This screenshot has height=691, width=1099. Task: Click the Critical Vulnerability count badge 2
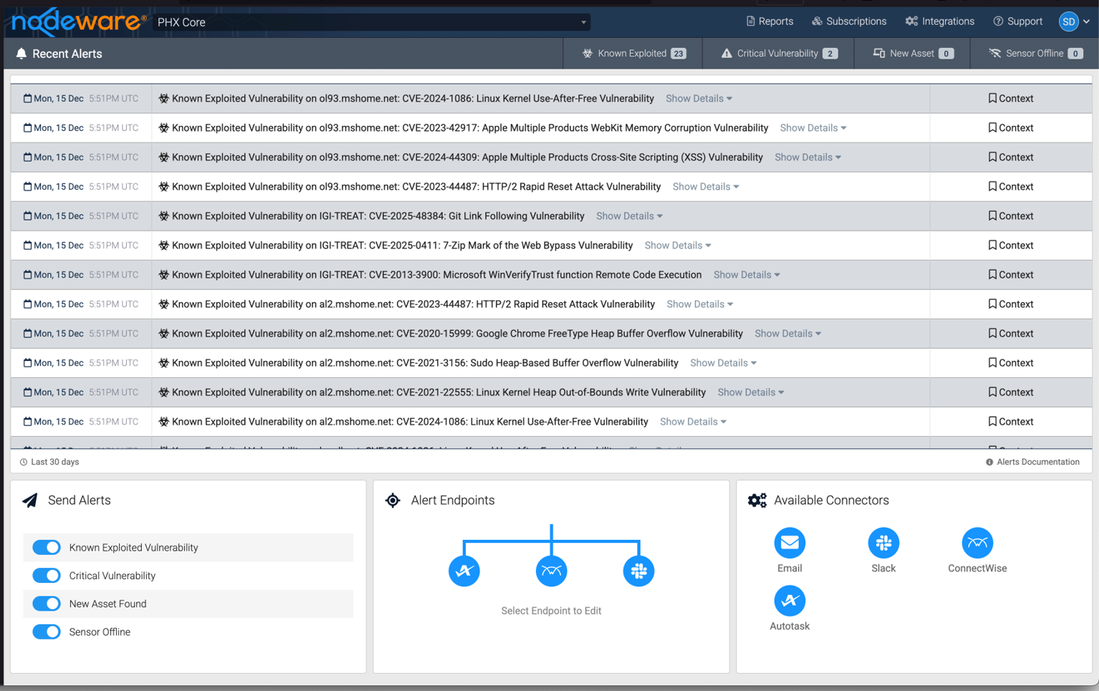(830, 54)
